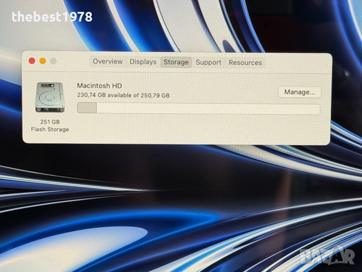The width and height of the screenshot is (362, 272).
Task: Switch to the Overview tab
Action: pyautogui.click(x=107, y=62)
